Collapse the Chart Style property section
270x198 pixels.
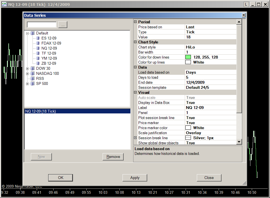click(x=135, y=42)
